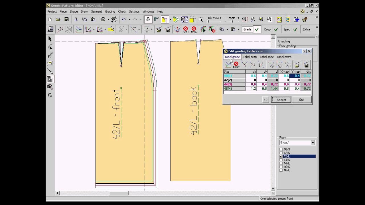Save the project with the floppy disk icon
365x205 pixels.
pos(66,19)
